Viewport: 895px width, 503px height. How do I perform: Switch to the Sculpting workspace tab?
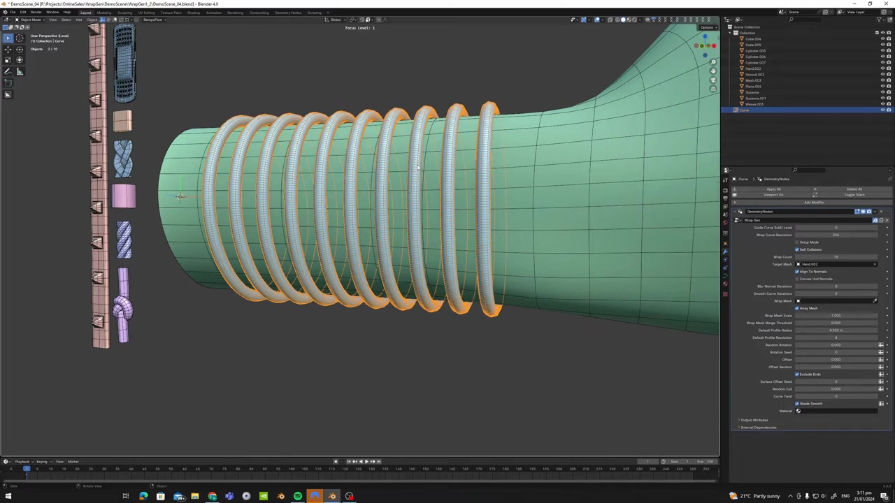[124, 13]
